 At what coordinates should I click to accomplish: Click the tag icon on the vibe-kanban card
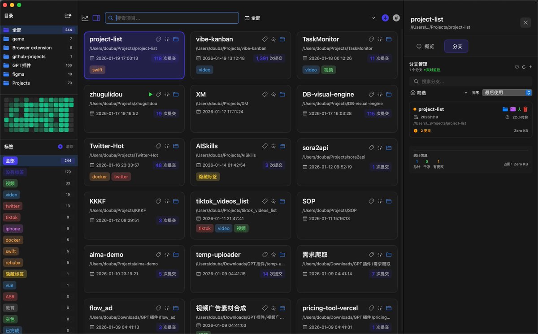point(265,39)
